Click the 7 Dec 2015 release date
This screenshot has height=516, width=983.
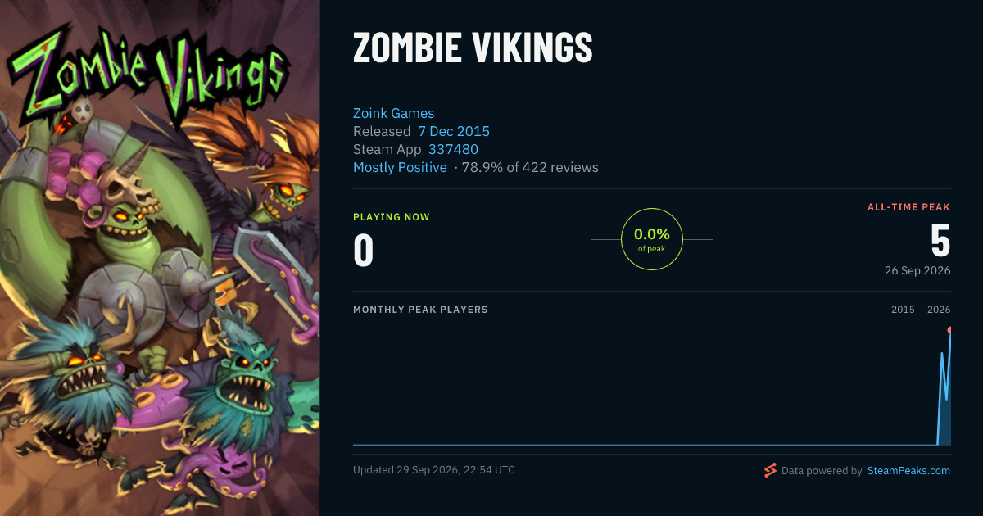click(454, 131)
